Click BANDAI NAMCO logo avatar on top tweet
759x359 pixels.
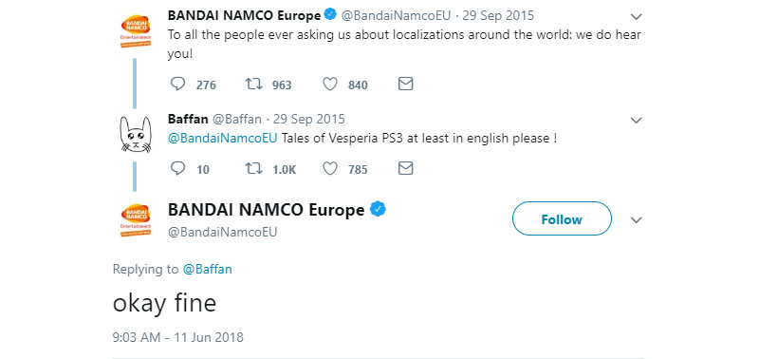136,31
